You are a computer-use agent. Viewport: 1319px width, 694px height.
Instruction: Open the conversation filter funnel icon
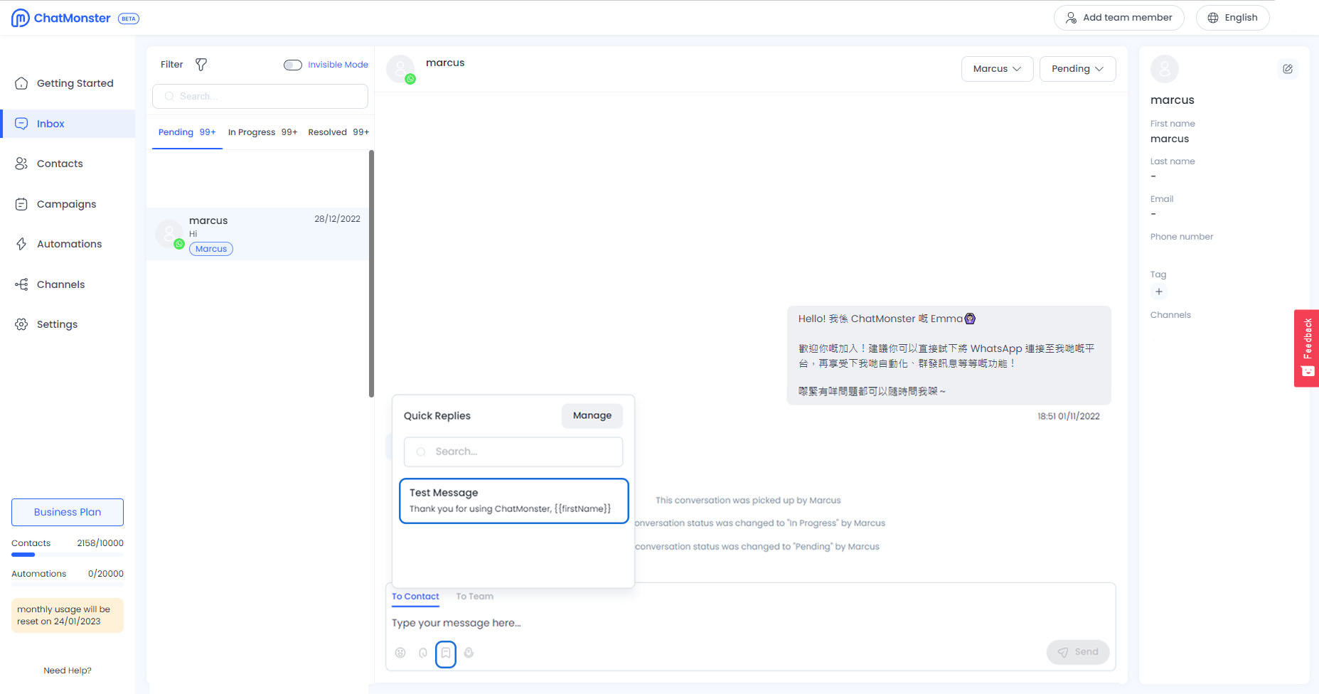[x=201, y=65]
